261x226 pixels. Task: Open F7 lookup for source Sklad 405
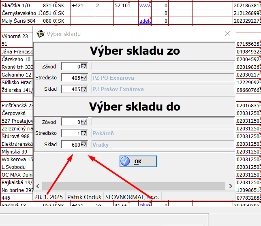(83, 89)
